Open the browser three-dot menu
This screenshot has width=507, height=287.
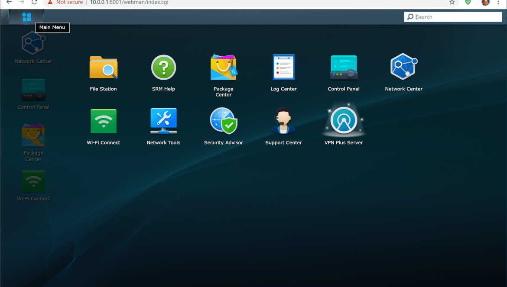click(x=498, y=3)
